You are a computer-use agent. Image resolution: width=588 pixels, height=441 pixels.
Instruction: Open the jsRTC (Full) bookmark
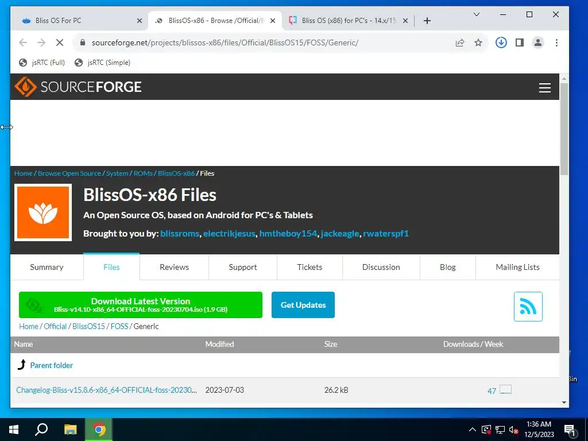[42, 63]
